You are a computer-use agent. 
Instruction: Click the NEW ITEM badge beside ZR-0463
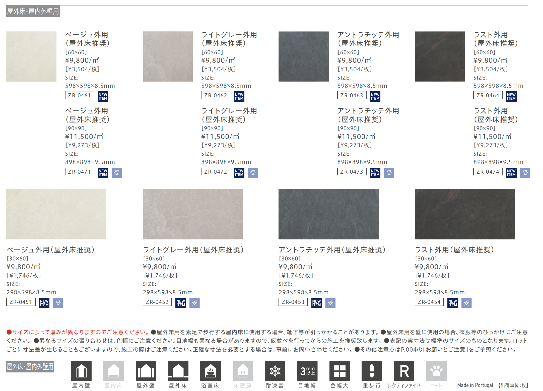coord(375,96)
